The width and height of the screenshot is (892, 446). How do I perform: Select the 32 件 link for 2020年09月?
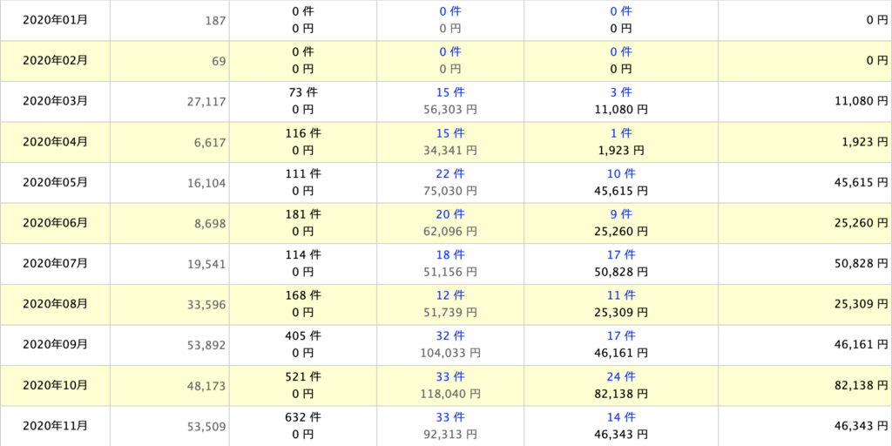click(449, 336)
